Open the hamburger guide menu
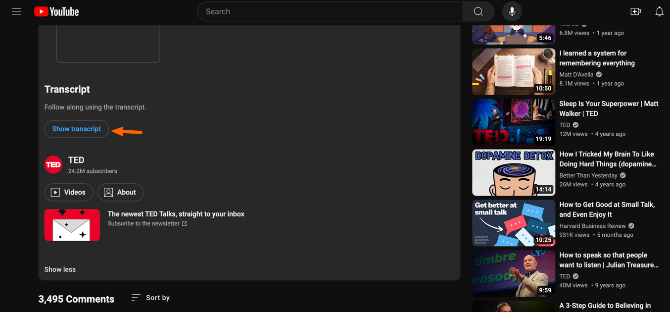The image size is (670, 312). click(16, 11)
